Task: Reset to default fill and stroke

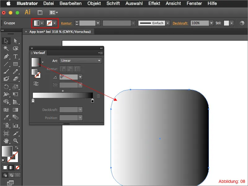Action: [x=3, y=160]
